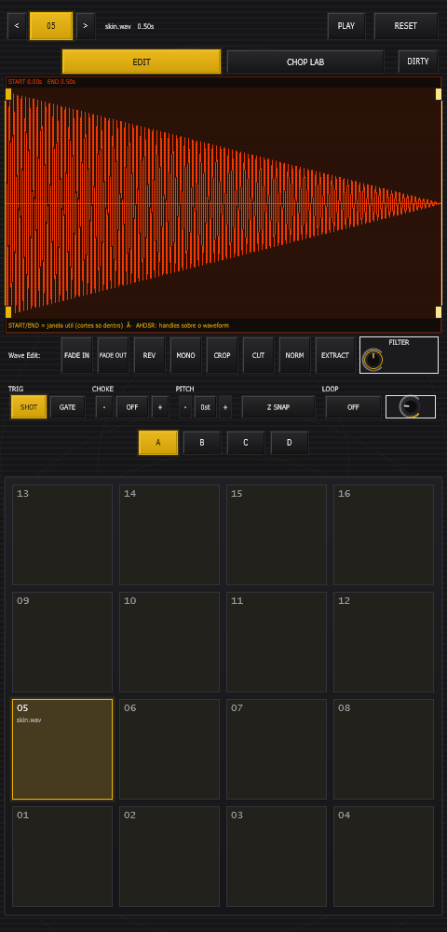Apply FADE OUT wave edit

(x=113, y=355)
